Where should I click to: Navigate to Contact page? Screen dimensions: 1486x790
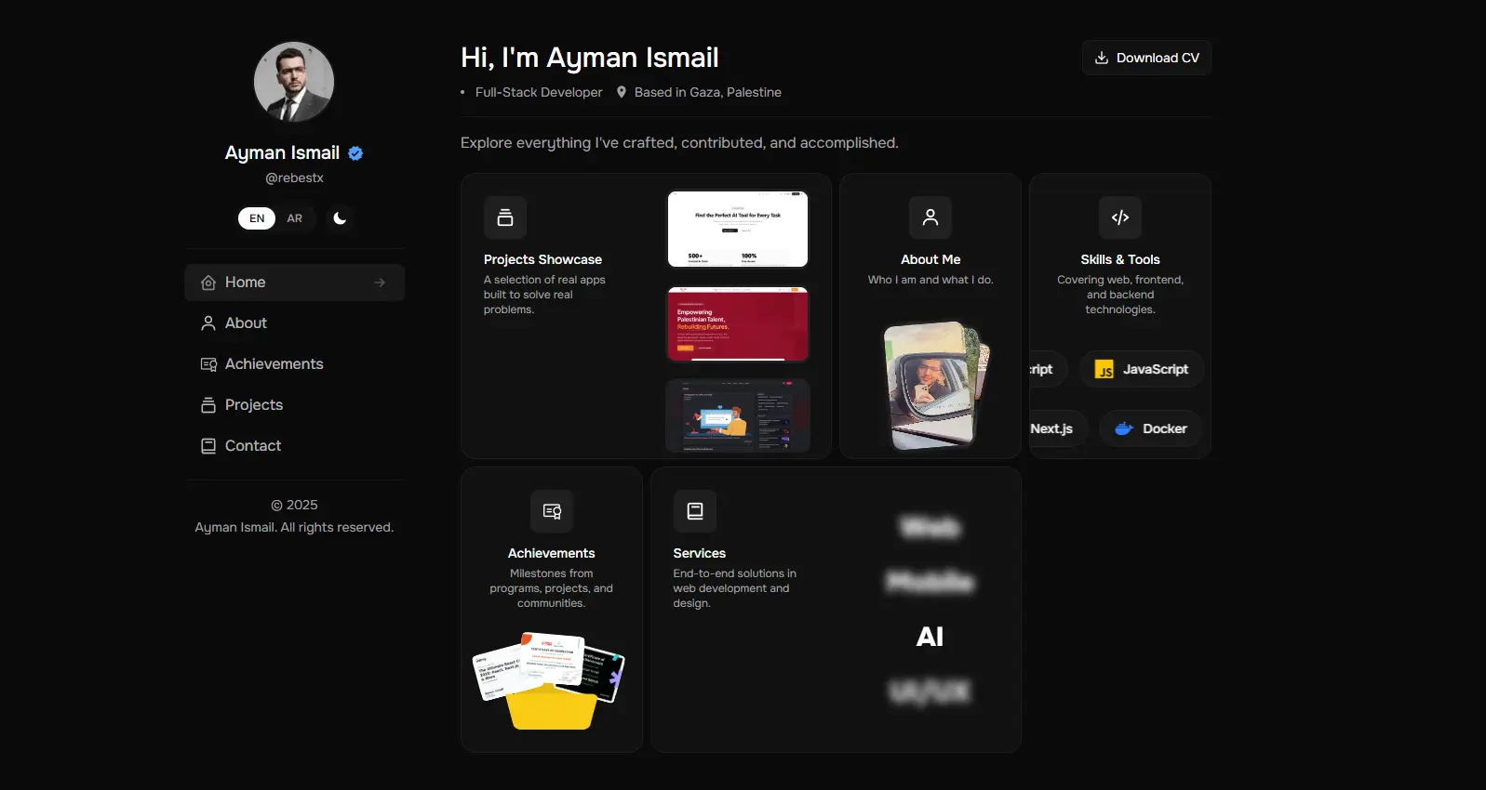point(252,446)
